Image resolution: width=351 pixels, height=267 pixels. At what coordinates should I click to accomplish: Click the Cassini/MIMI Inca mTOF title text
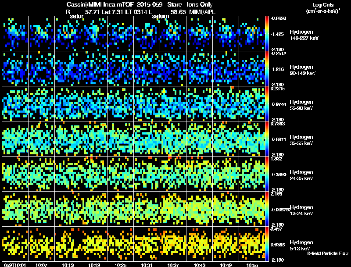pos(100,4)
